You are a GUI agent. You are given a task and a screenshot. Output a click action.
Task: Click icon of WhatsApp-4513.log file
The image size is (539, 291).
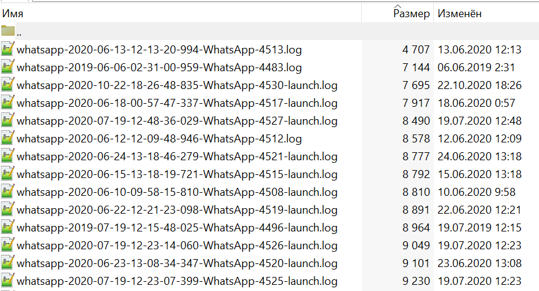(8, 49)
